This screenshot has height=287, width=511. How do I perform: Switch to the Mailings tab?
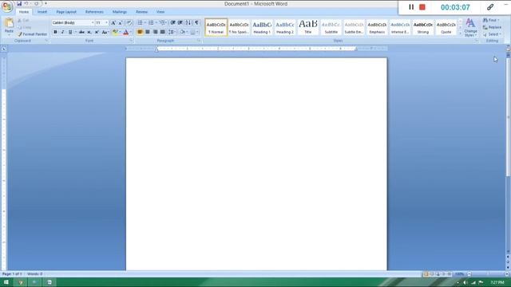120,12
